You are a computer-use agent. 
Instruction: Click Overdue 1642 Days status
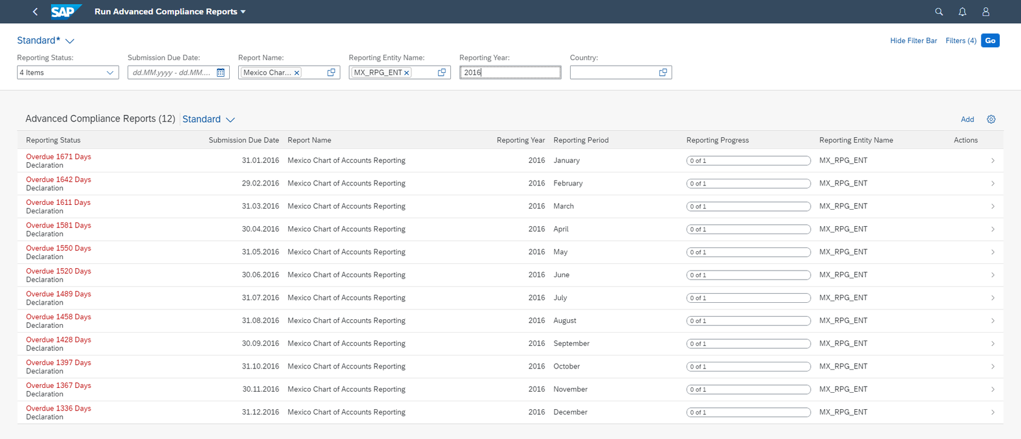click(58, 179)
